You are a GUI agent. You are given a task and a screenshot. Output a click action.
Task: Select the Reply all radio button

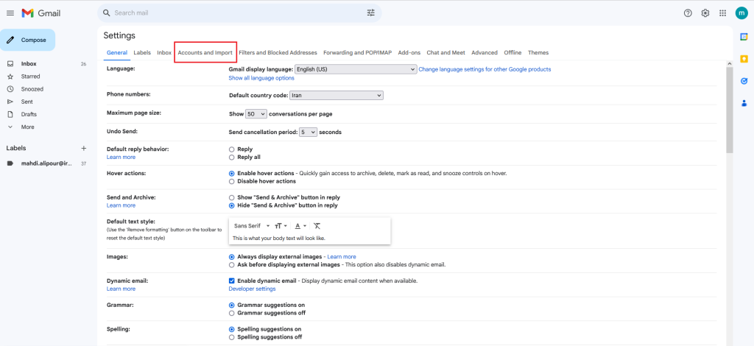(232, 157)
